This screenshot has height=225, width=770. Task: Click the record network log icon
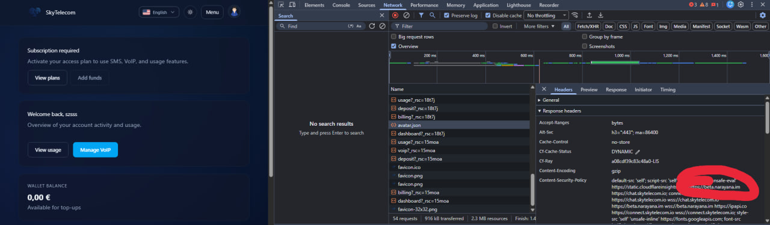pyautogui.click(x=395, y=15)
